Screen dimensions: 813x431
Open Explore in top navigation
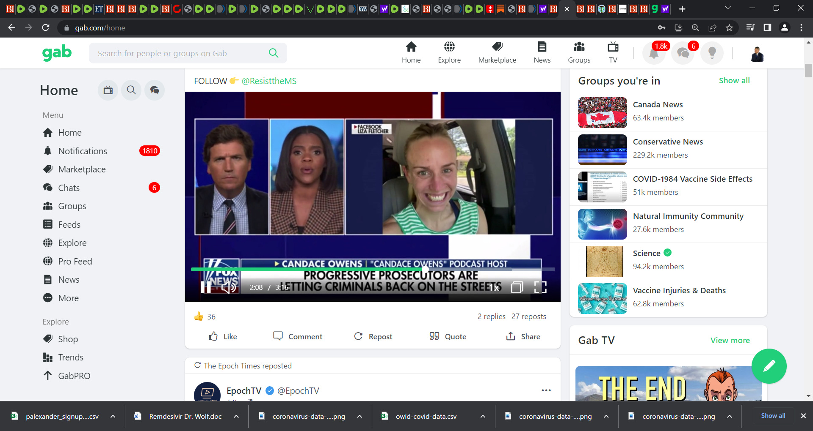point(449,53)
